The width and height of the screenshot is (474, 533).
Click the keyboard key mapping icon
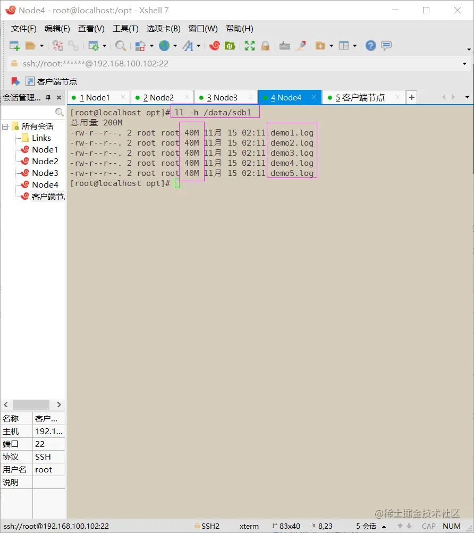click(285, 46)
